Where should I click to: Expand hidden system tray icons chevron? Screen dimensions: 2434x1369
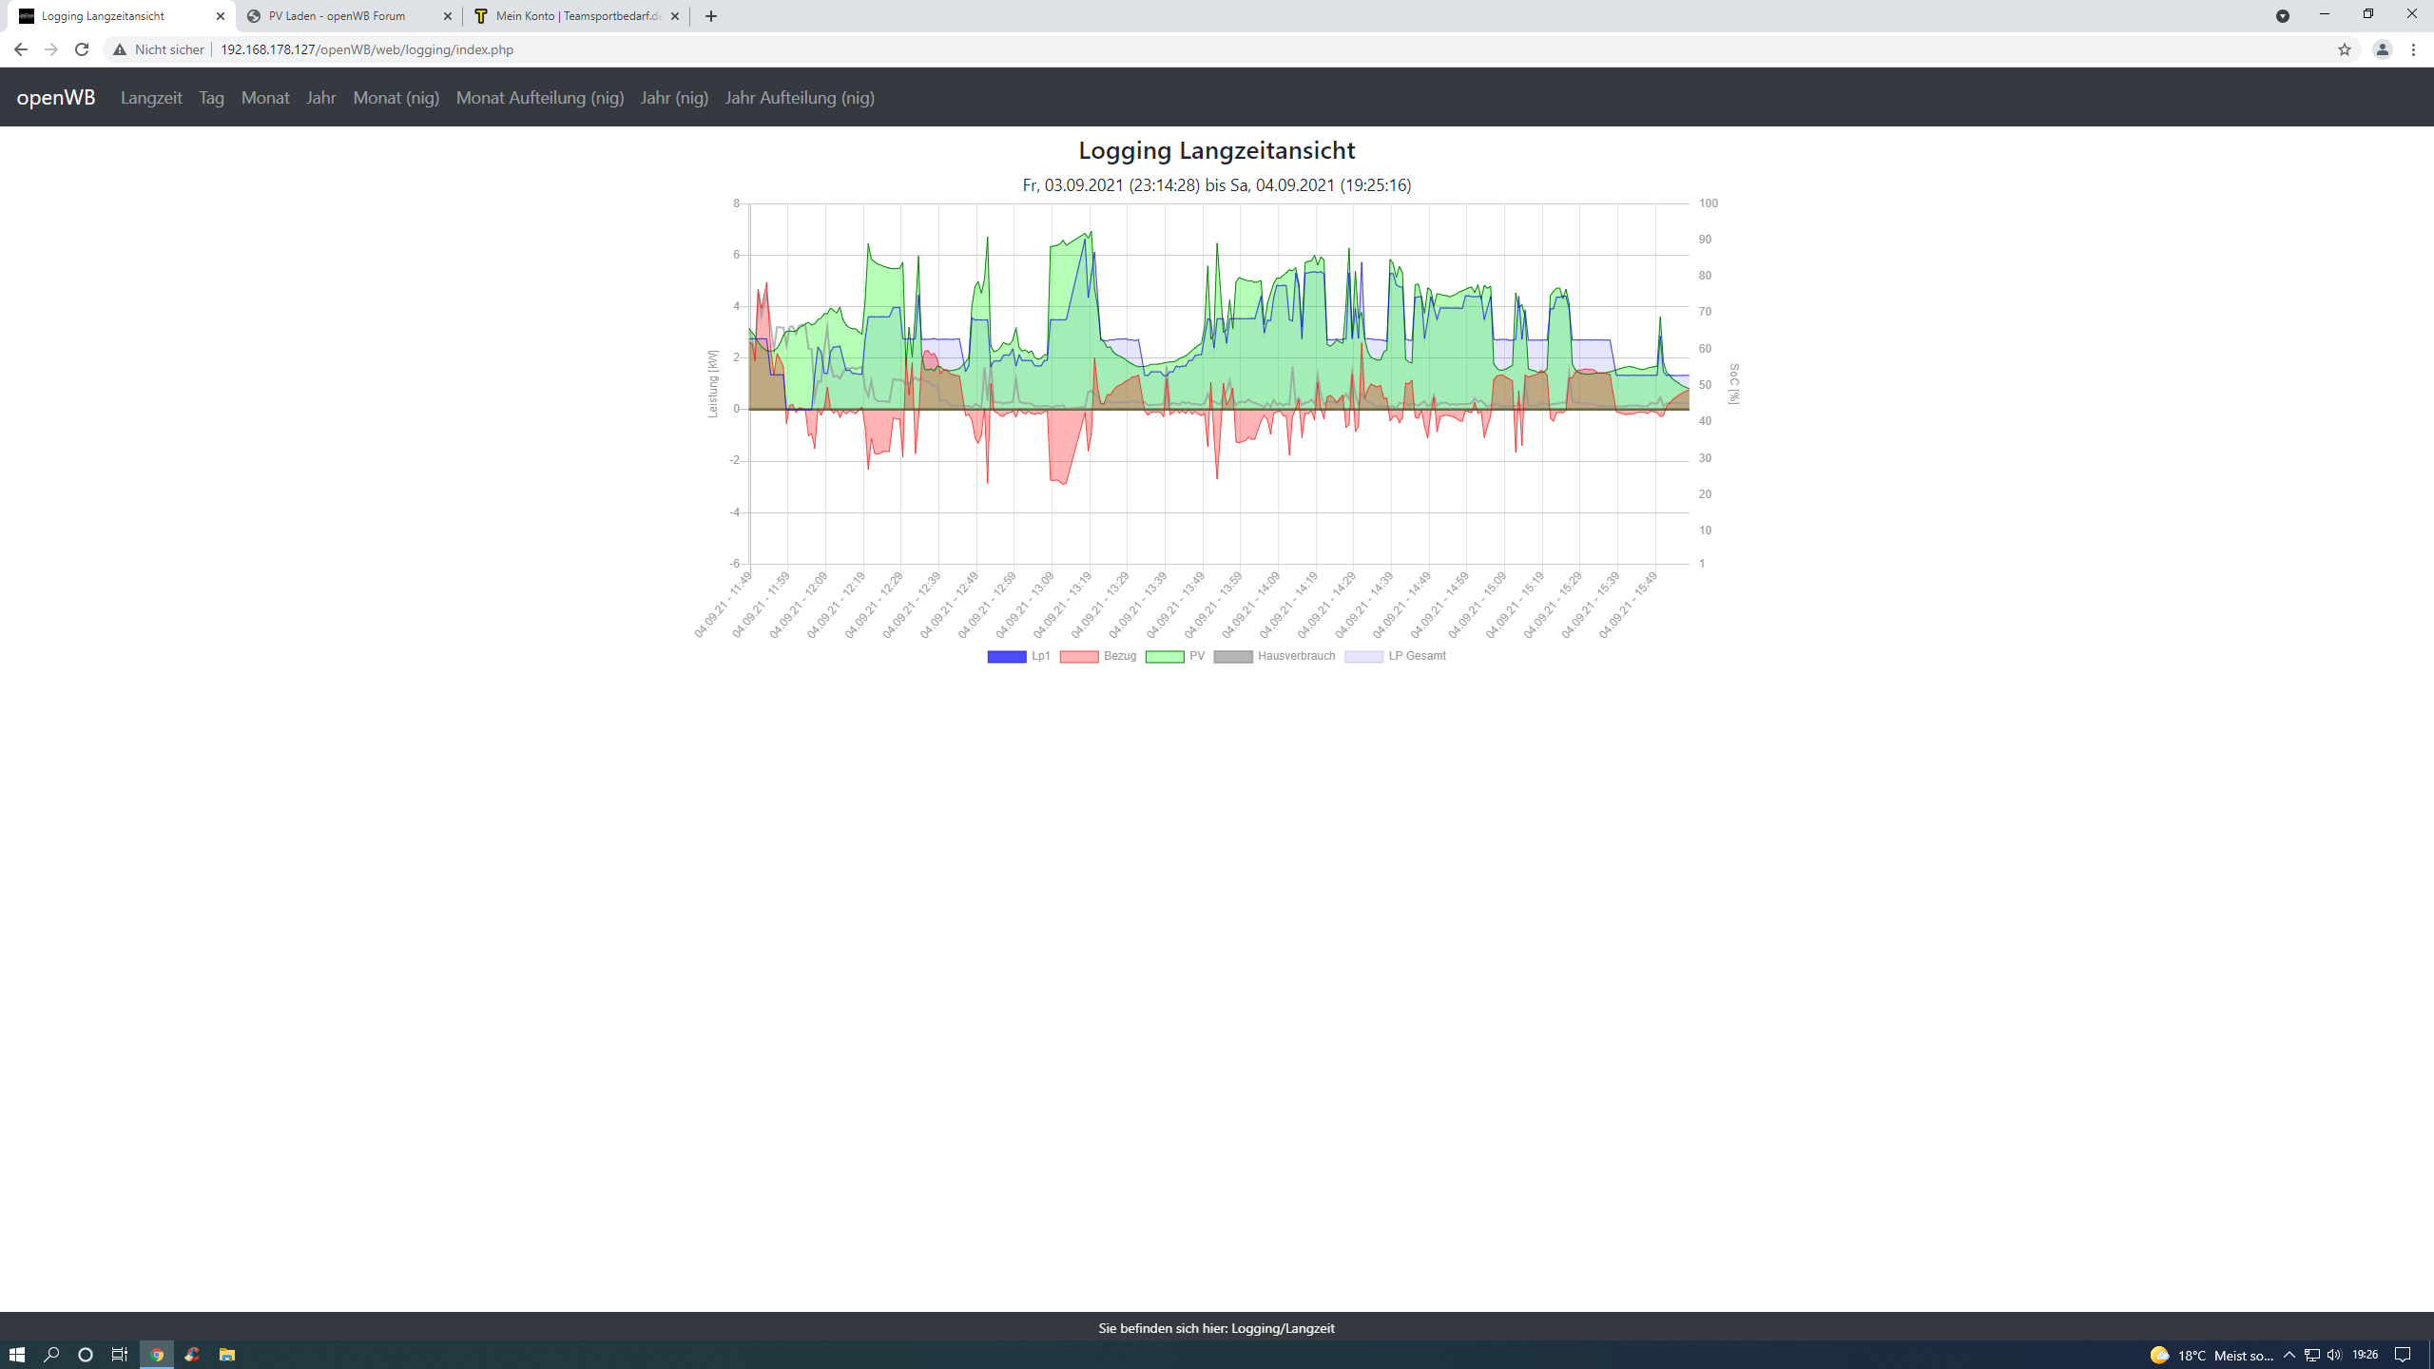click(2289, 1355)
